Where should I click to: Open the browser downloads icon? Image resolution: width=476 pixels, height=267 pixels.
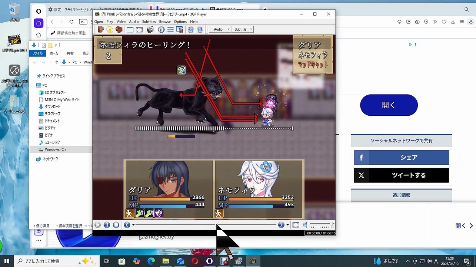(x=453, y=22)
